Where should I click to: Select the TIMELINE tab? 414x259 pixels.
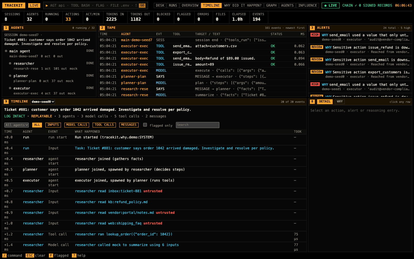click(x=211, y=5)
